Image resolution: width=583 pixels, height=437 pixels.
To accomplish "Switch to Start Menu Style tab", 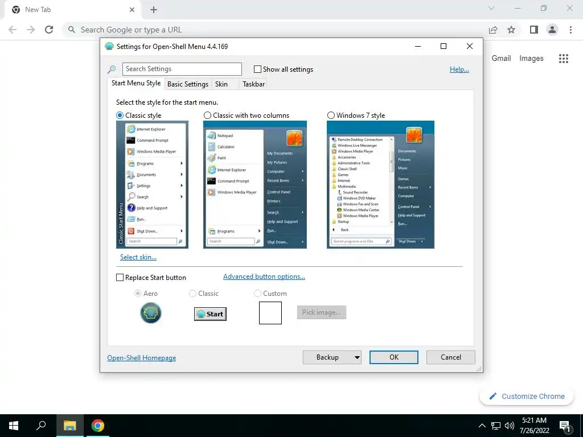I will tap(136, 83).
